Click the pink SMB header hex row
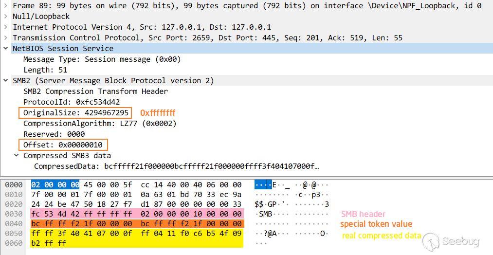Screen dimensions: 493x255 click(x=136, y=214)
